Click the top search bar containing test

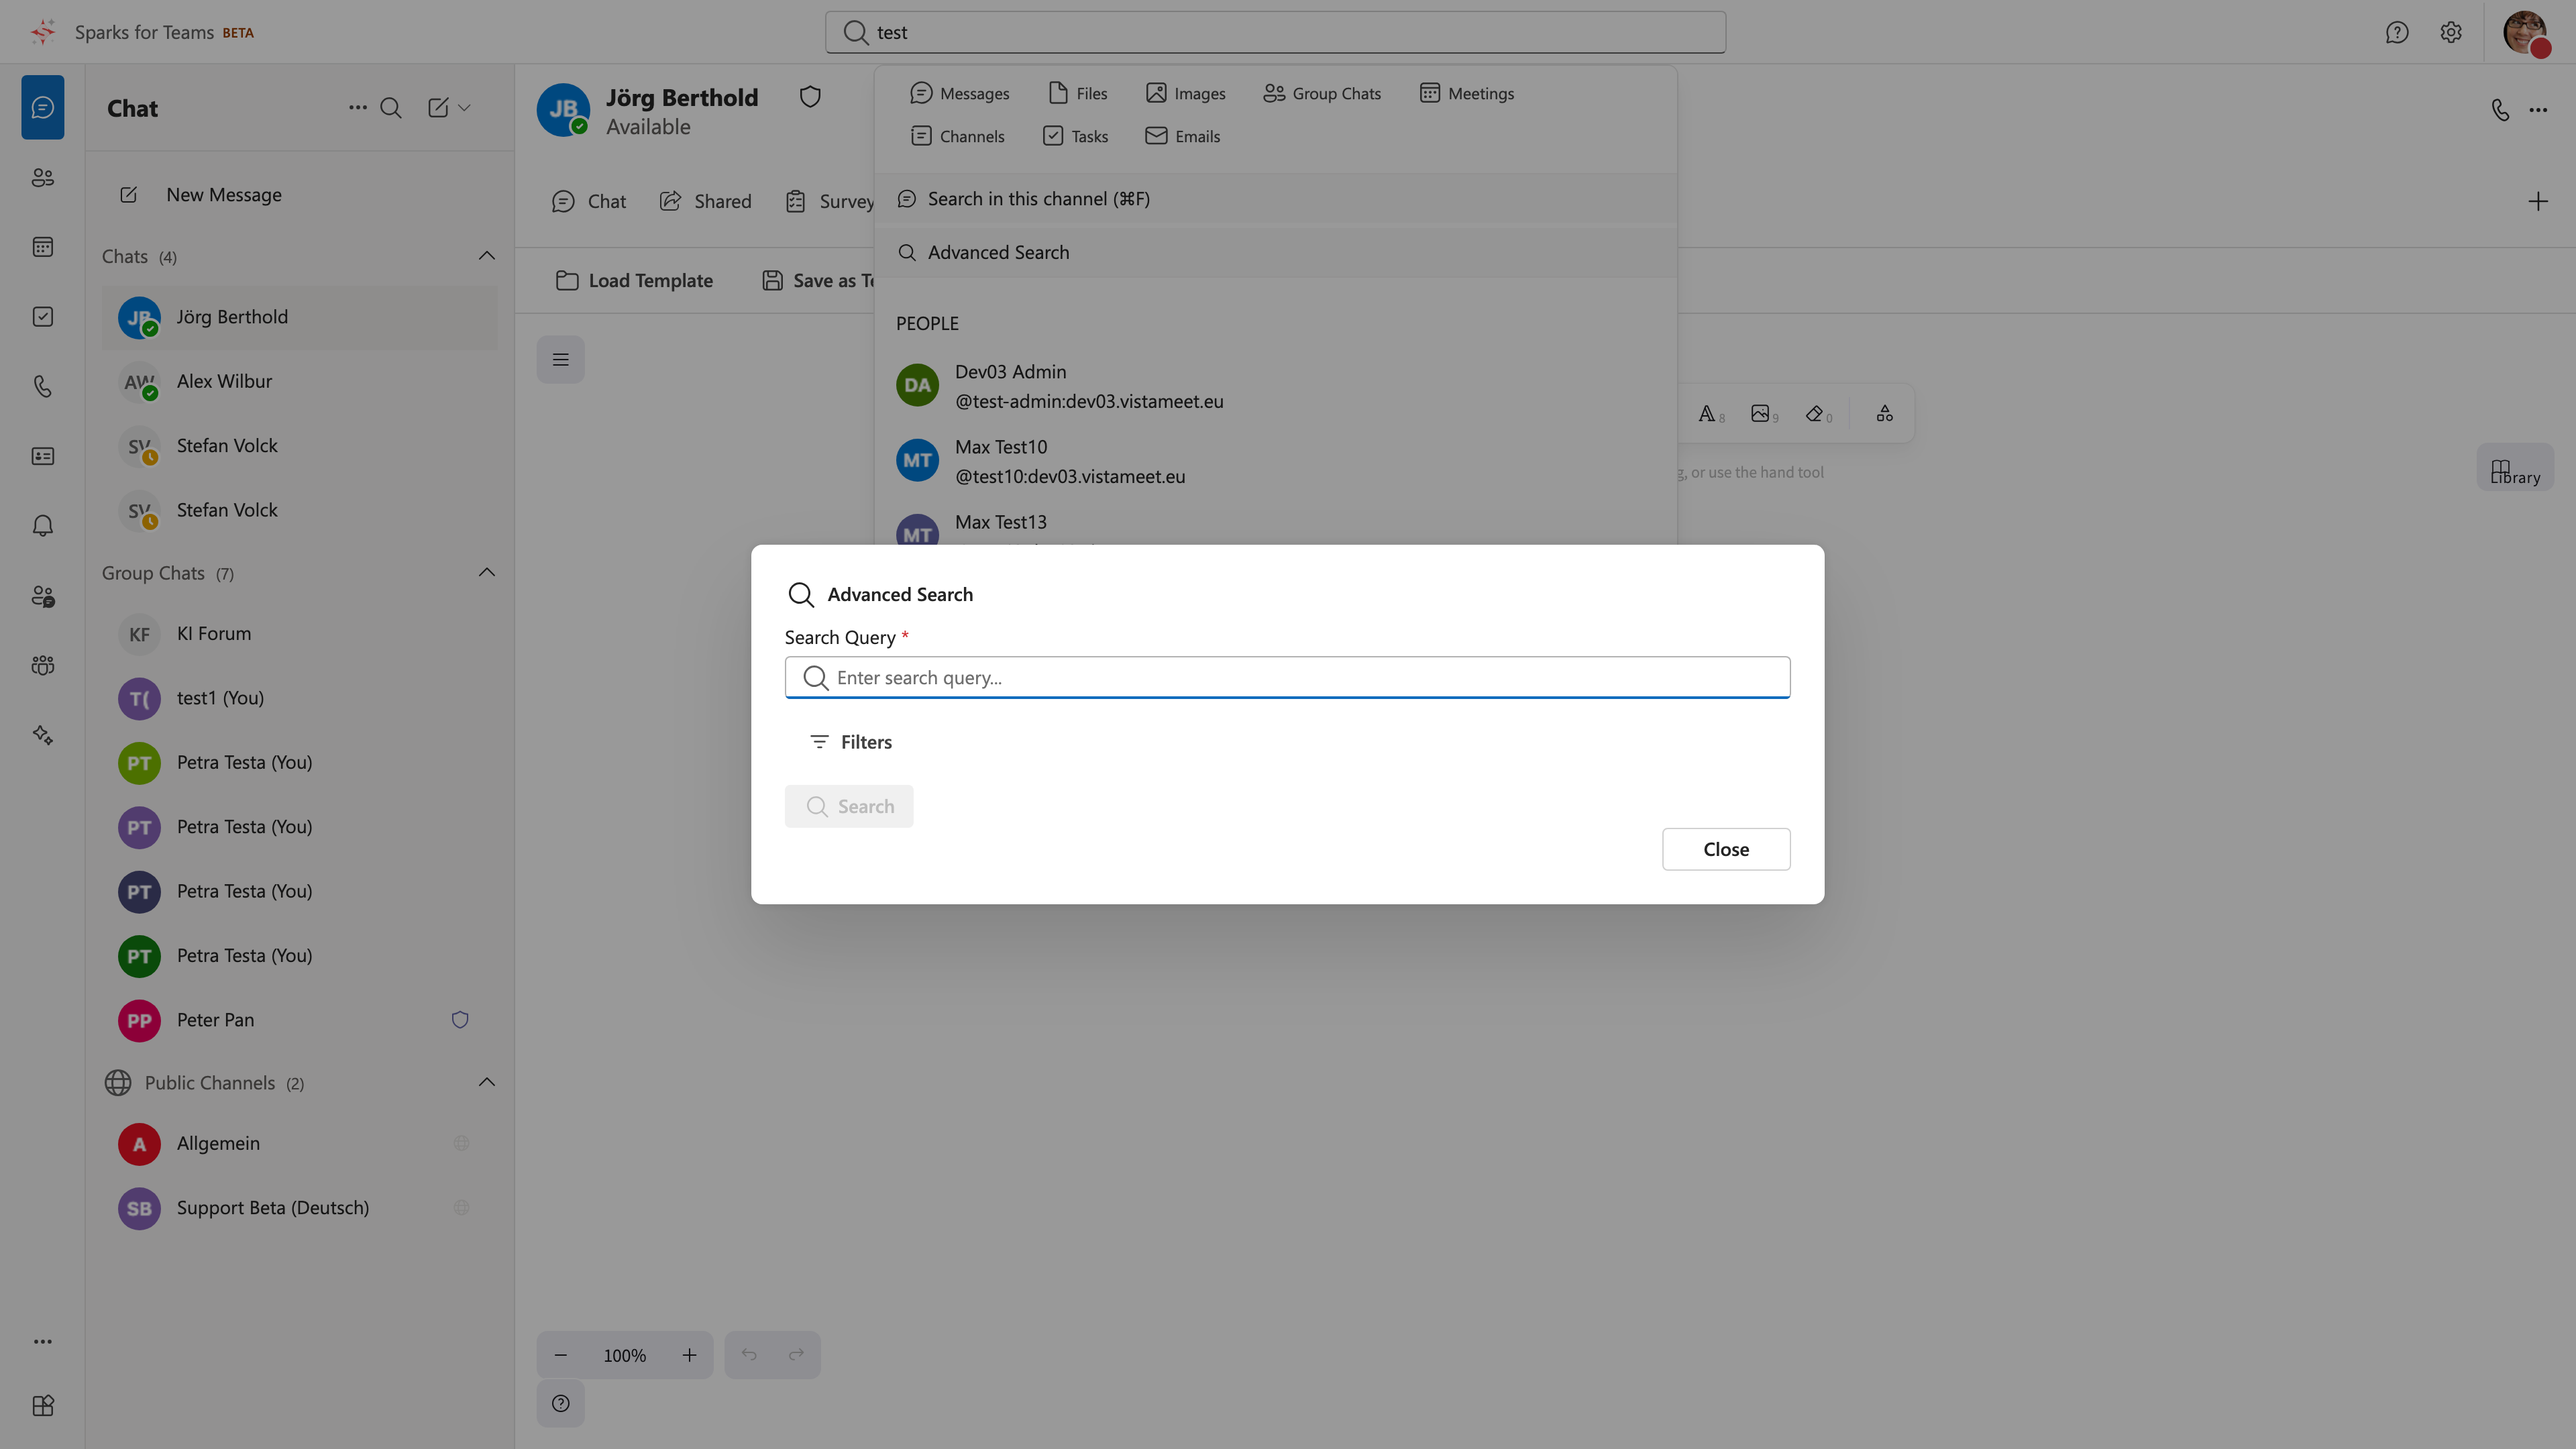1275,32
